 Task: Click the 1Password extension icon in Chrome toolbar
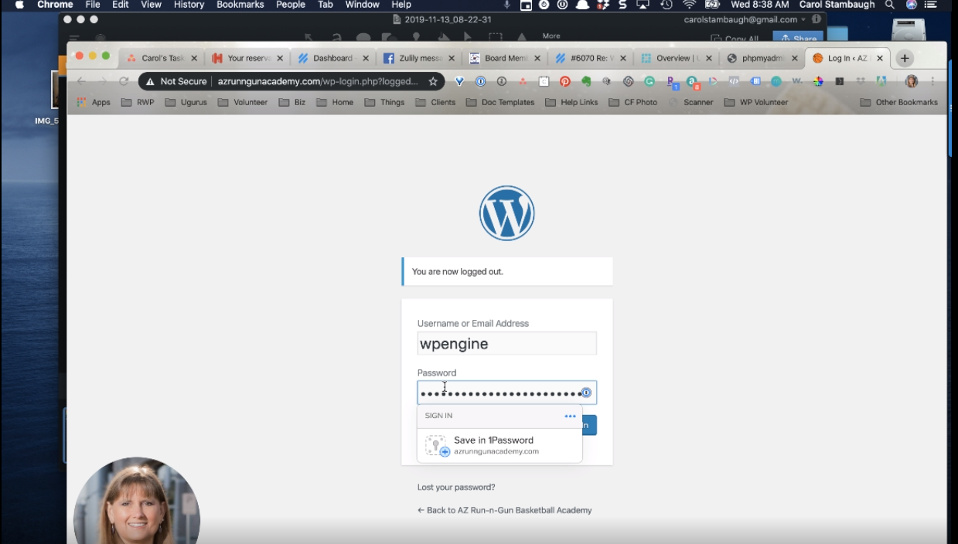(x=480, y=81)
